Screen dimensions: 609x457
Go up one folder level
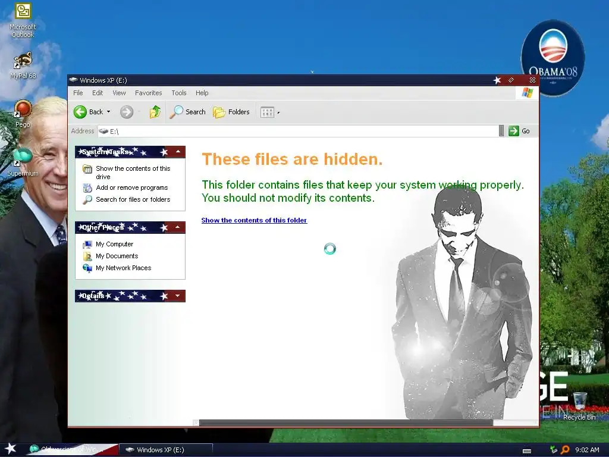pyautogui.click(x=155, y=112)
